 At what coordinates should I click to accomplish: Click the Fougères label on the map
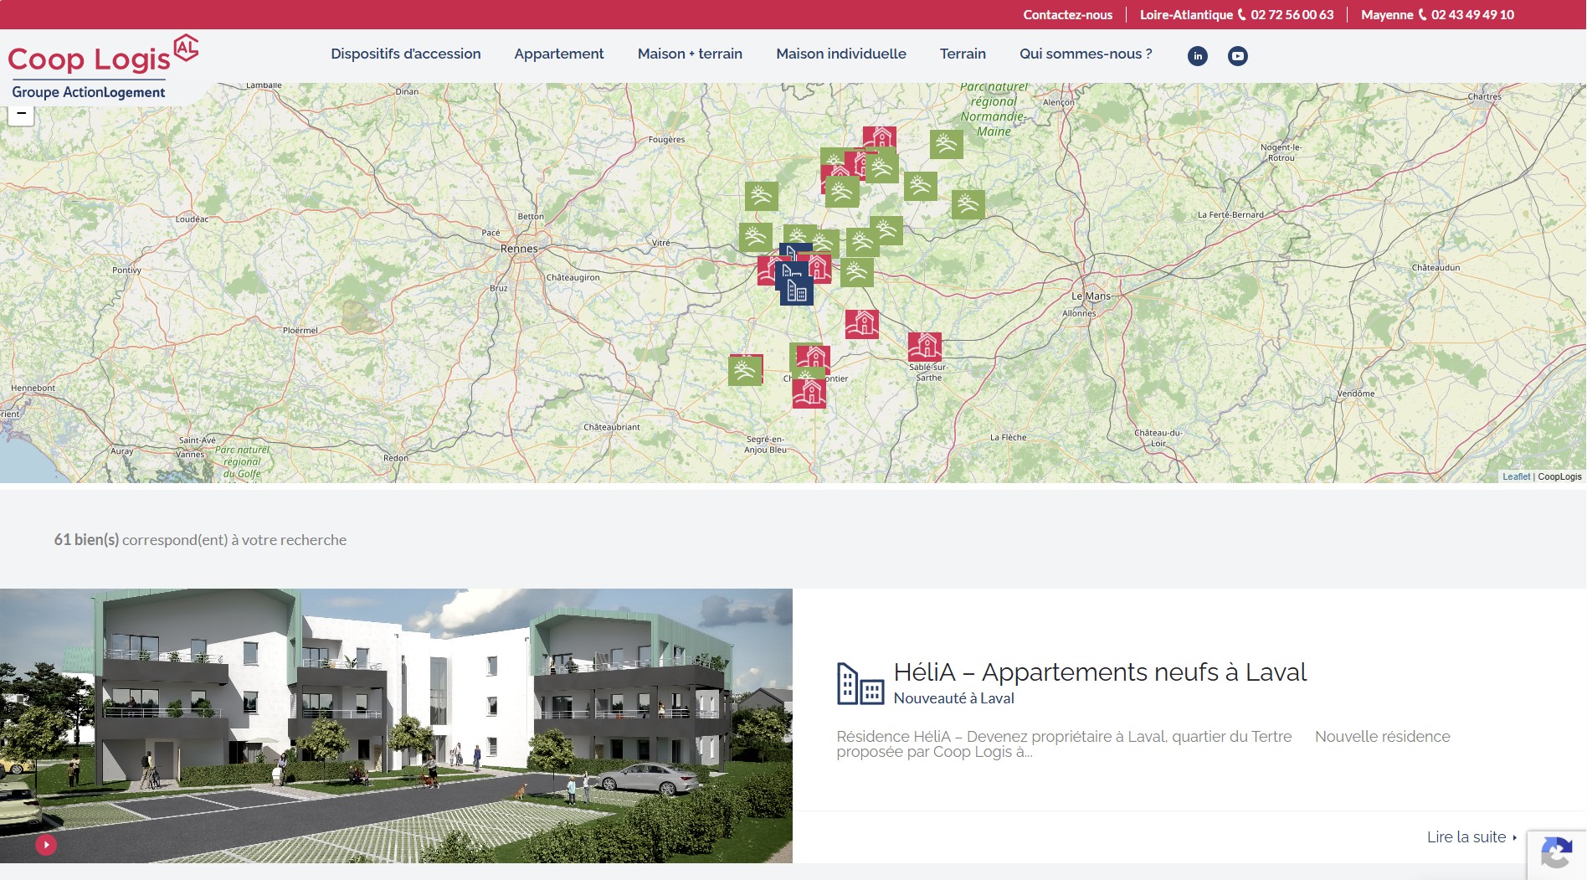[666, 140]
